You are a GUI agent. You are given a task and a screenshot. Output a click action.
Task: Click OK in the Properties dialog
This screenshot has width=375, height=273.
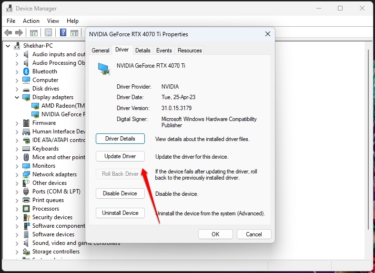click(x=215, y=234)
